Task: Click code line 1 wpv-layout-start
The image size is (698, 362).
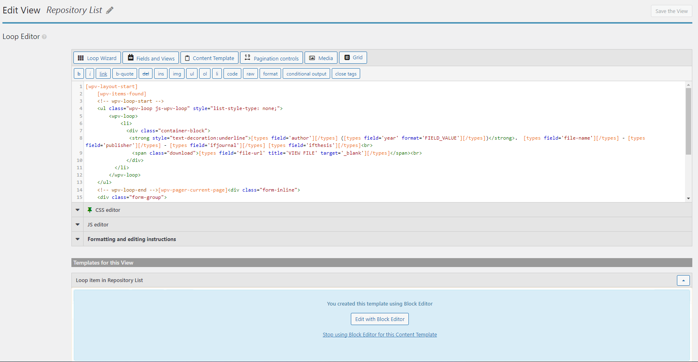Action: point(112,86)
